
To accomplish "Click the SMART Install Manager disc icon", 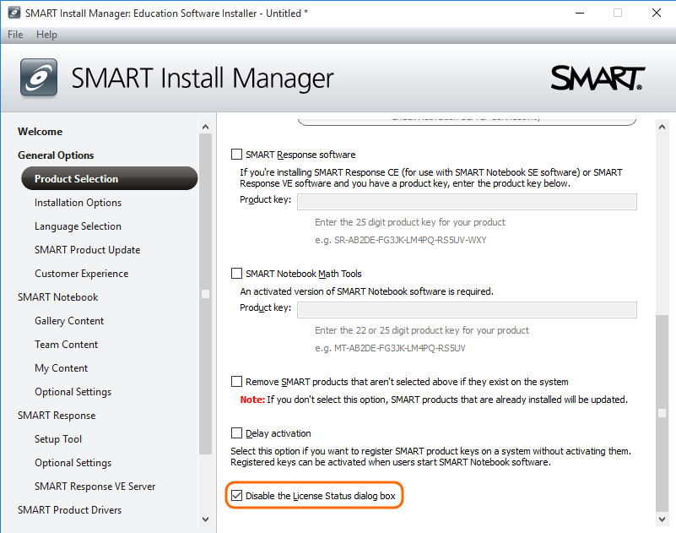I will click(x=39, y=78).
